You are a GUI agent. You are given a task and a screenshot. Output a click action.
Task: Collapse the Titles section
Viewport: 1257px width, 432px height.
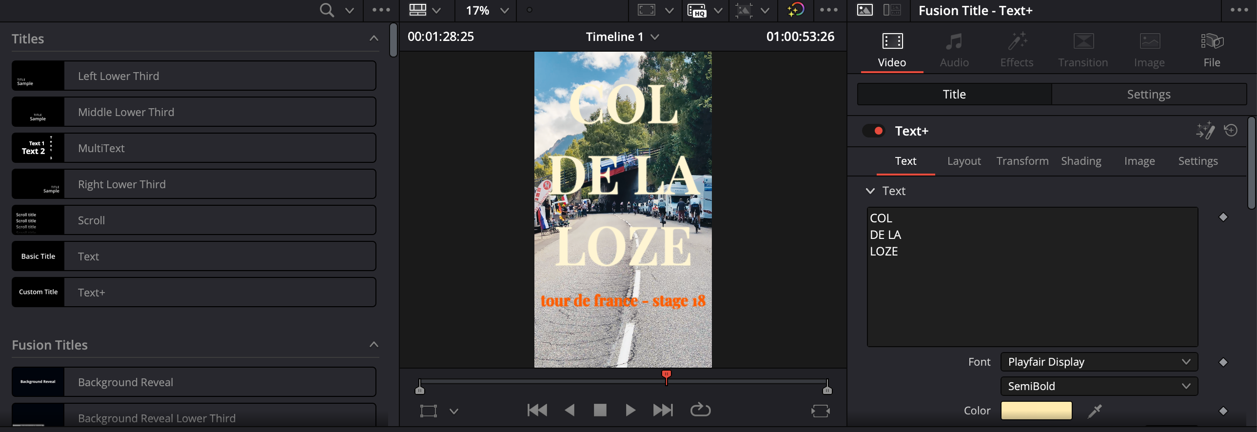374,39
